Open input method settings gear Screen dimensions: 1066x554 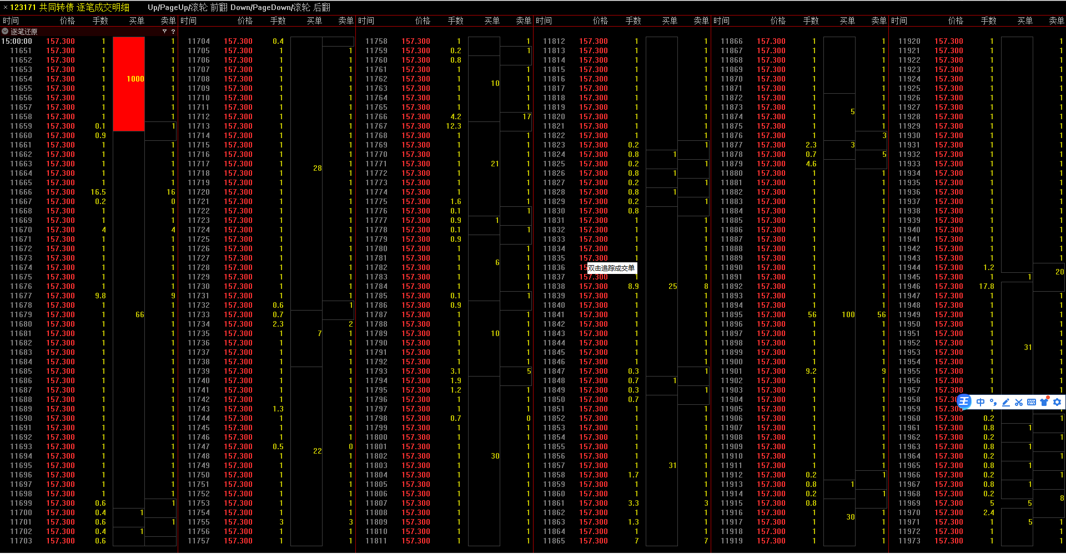point(1057,402)
